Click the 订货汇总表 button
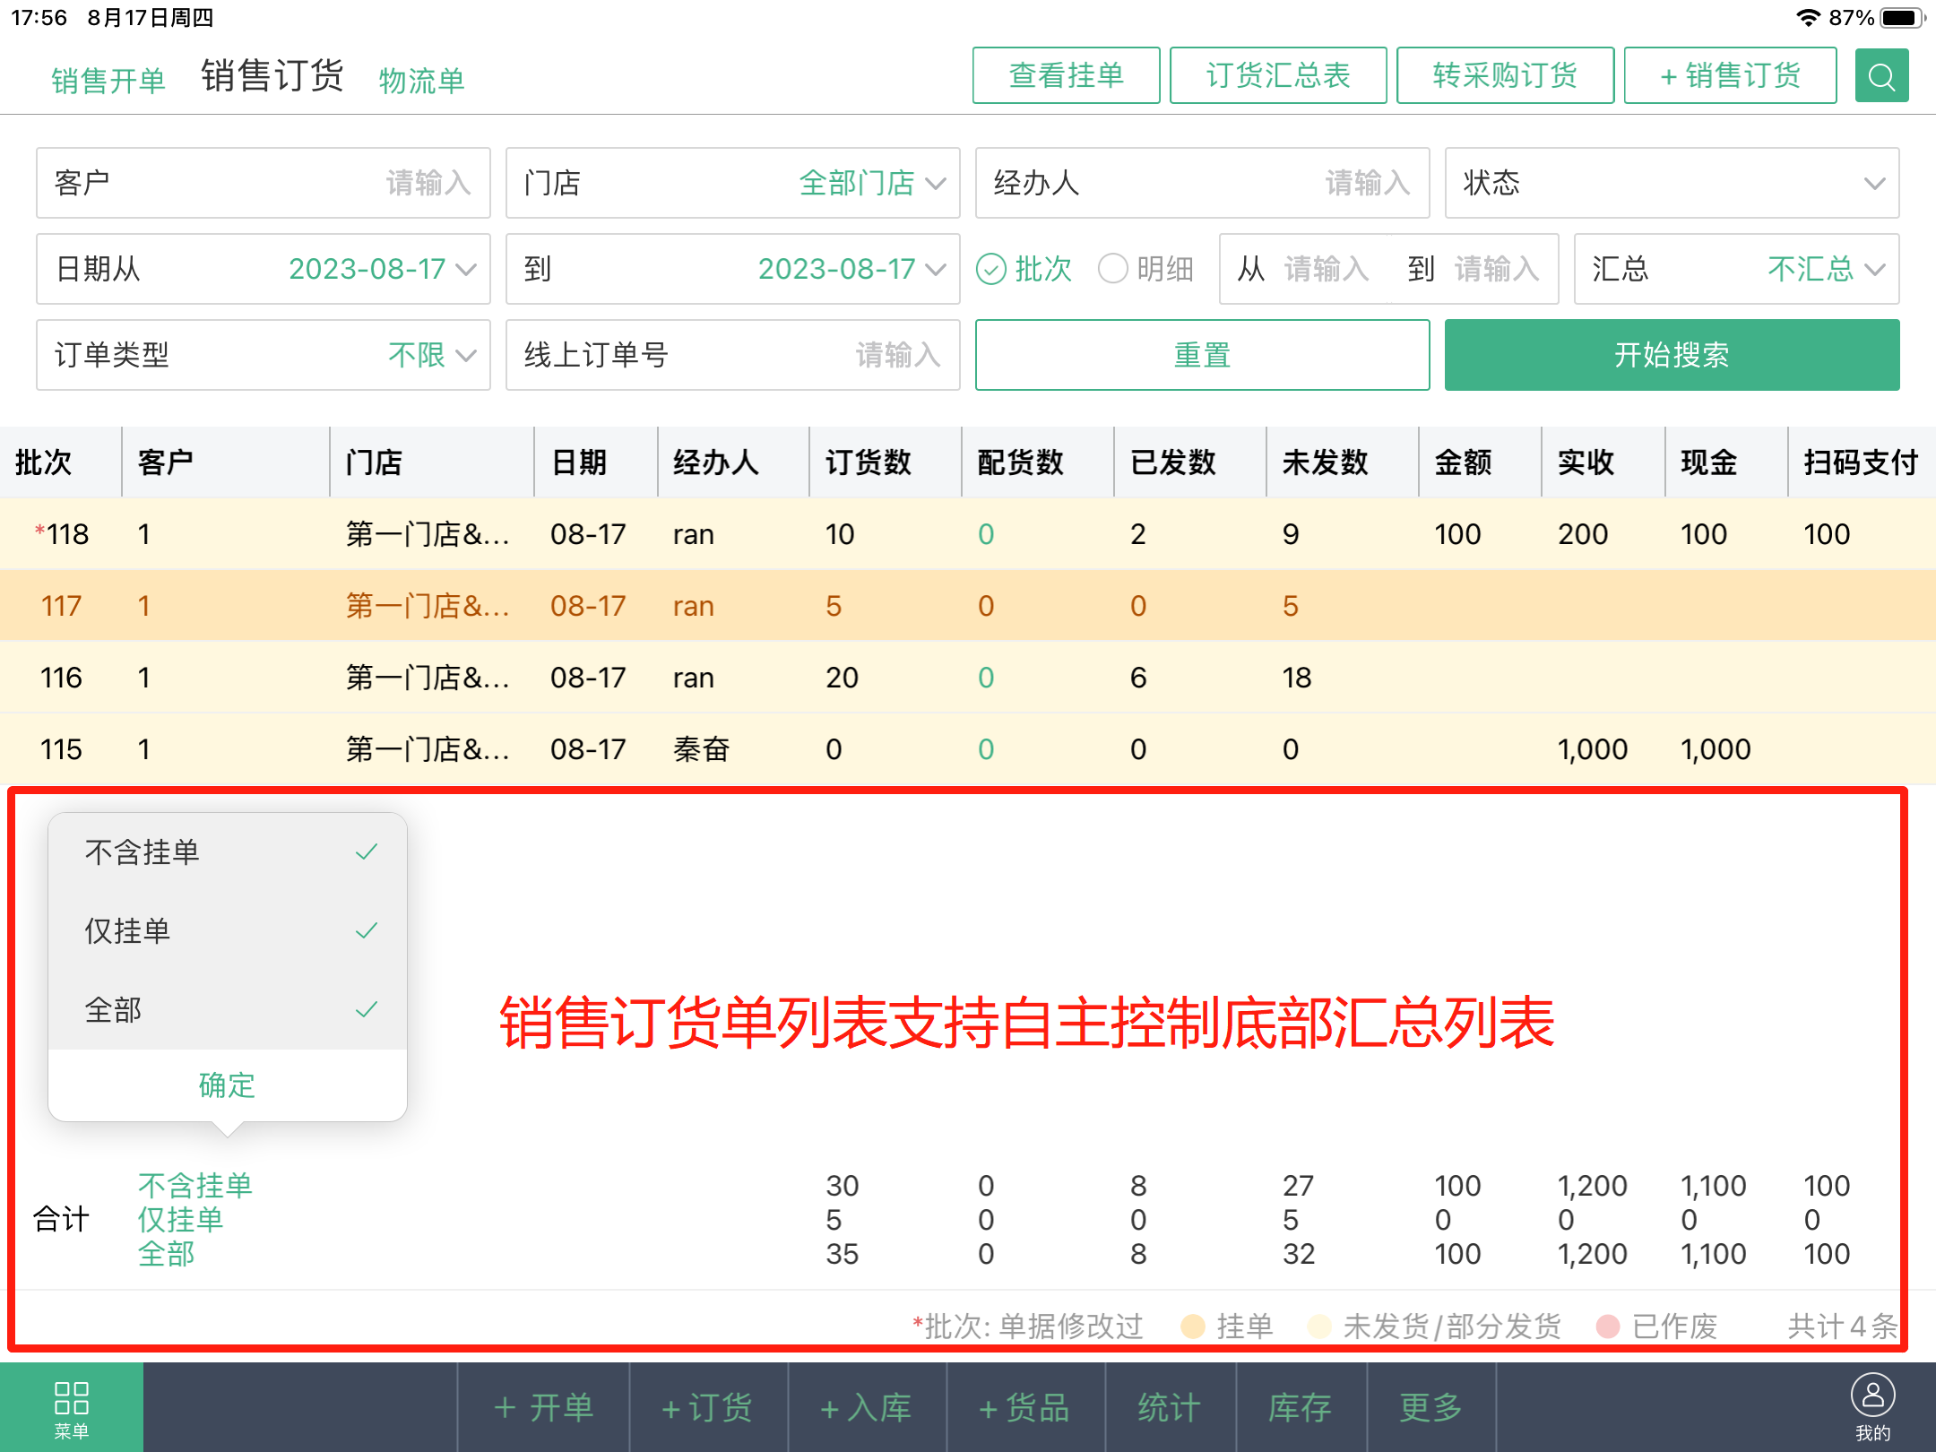Screen dimensions: 1936x1452 tap(1278, 75)
